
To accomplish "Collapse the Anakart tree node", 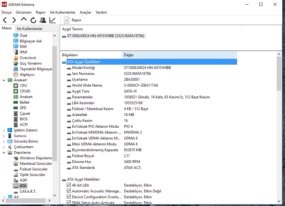I will (x=4, y=80).
